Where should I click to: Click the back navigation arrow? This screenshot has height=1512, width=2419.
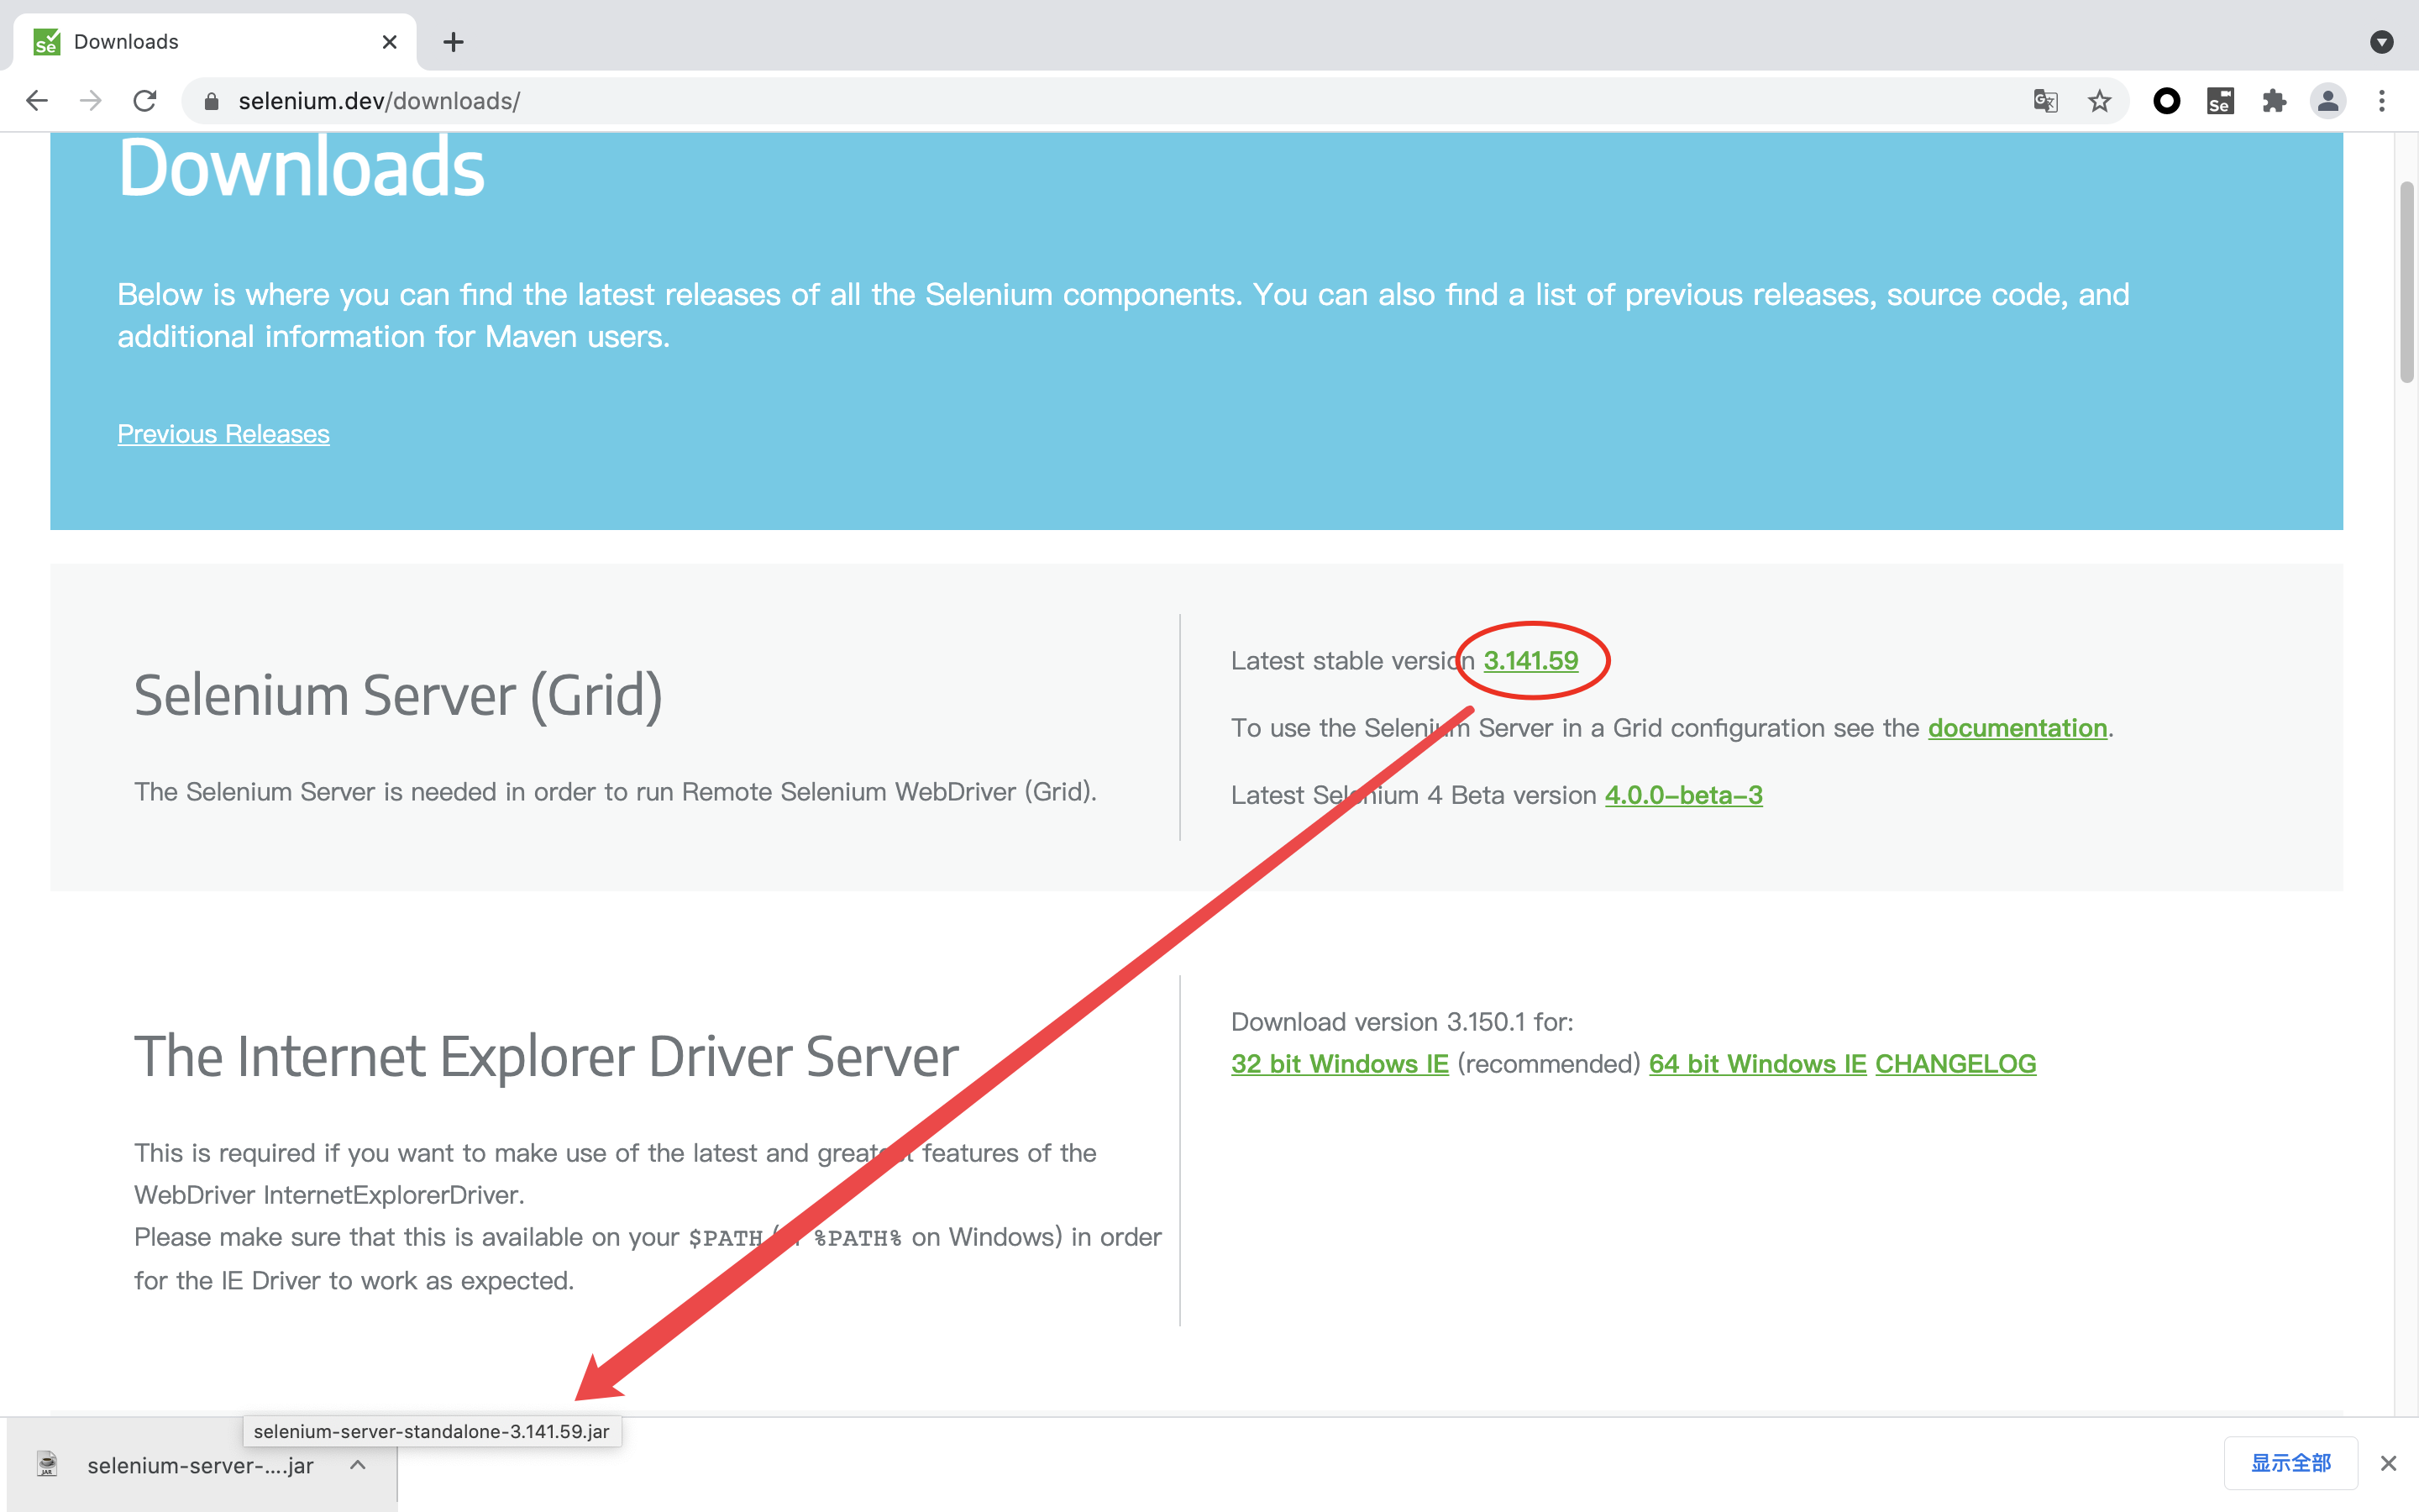coord(36,100)
